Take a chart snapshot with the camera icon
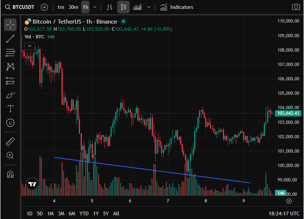The height and width of the screenshot is (219, 304). point(296,7)
